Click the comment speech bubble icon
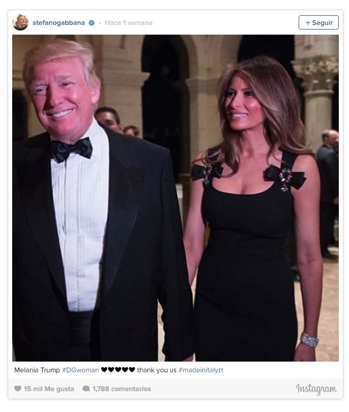Image resolution: width=349 pixels, height=412 pixels. (86, 389)
